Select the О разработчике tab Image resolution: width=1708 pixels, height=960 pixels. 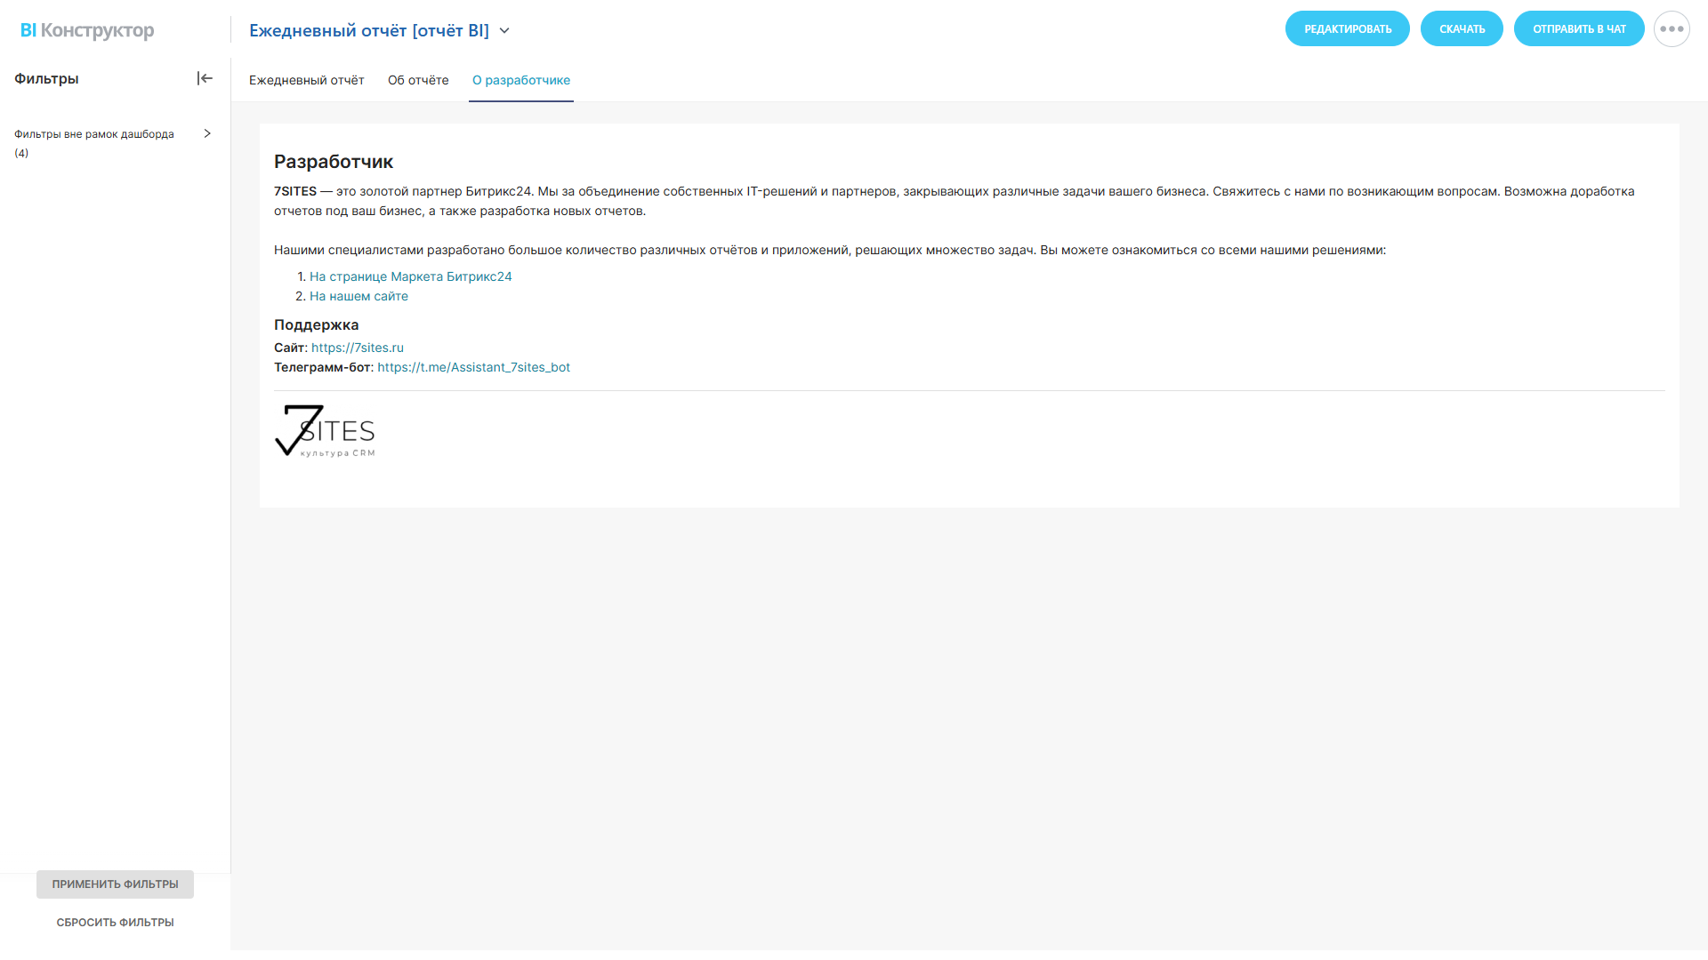coord(521,80)
